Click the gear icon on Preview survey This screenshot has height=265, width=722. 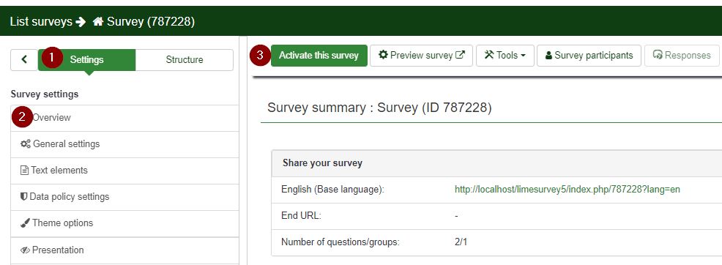383,55
